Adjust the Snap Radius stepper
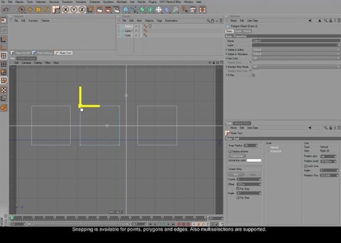 [256, 145]
